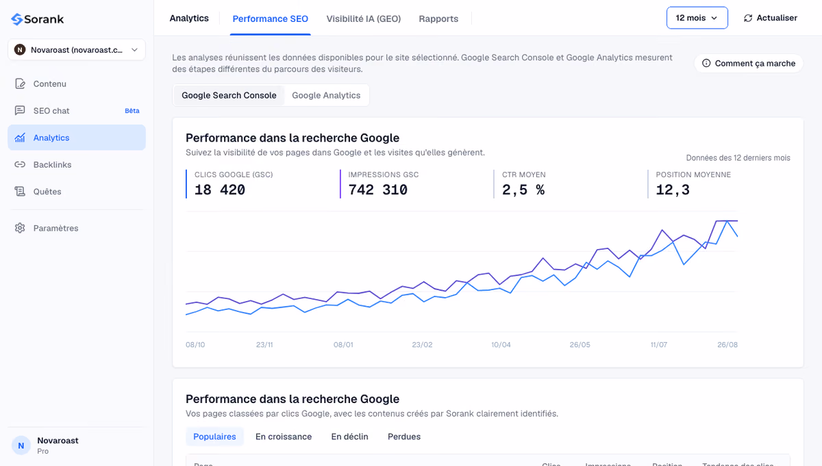
Task: Click the chart axis label 08/10
Action: point(195,345)
